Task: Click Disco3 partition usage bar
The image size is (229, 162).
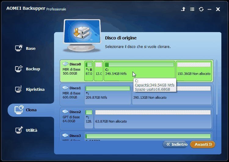Action: coord(148,136)
